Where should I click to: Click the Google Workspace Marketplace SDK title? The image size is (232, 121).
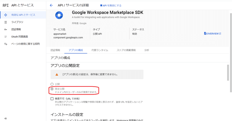108,12
